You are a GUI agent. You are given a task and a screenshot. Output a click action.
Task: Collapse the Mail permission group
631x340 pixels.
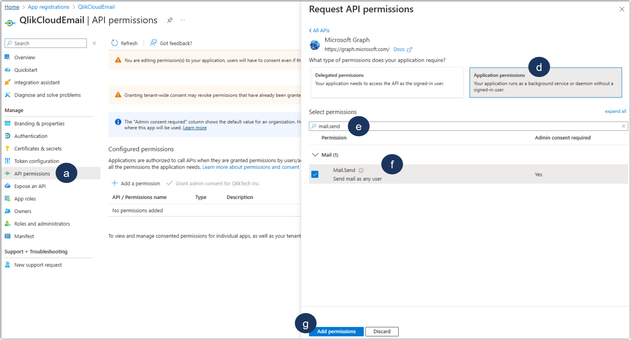(315, 154)
